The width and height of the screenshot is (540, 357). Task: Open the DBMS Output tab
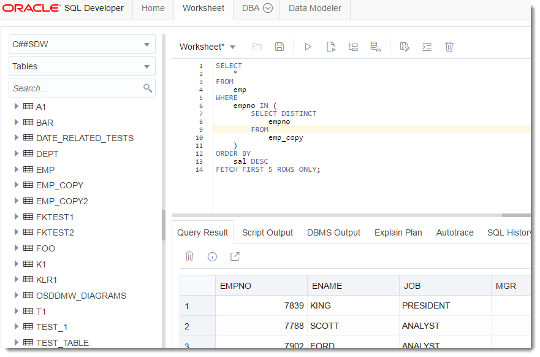click(333, 232)
